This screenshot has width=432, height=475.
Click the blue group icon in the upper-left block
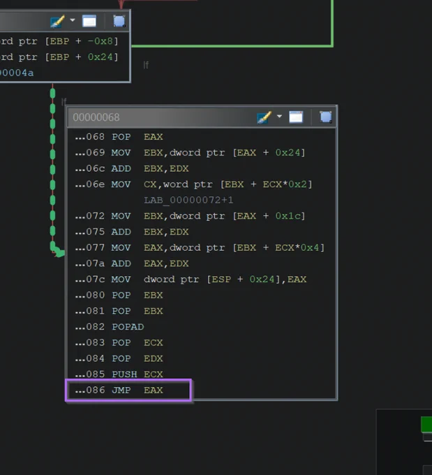119,21
